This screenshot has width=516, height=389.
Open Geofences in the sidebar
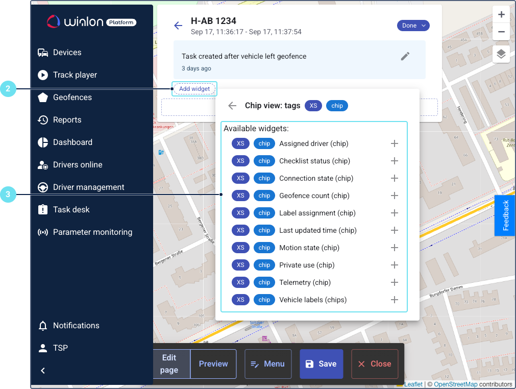[72, 98]
